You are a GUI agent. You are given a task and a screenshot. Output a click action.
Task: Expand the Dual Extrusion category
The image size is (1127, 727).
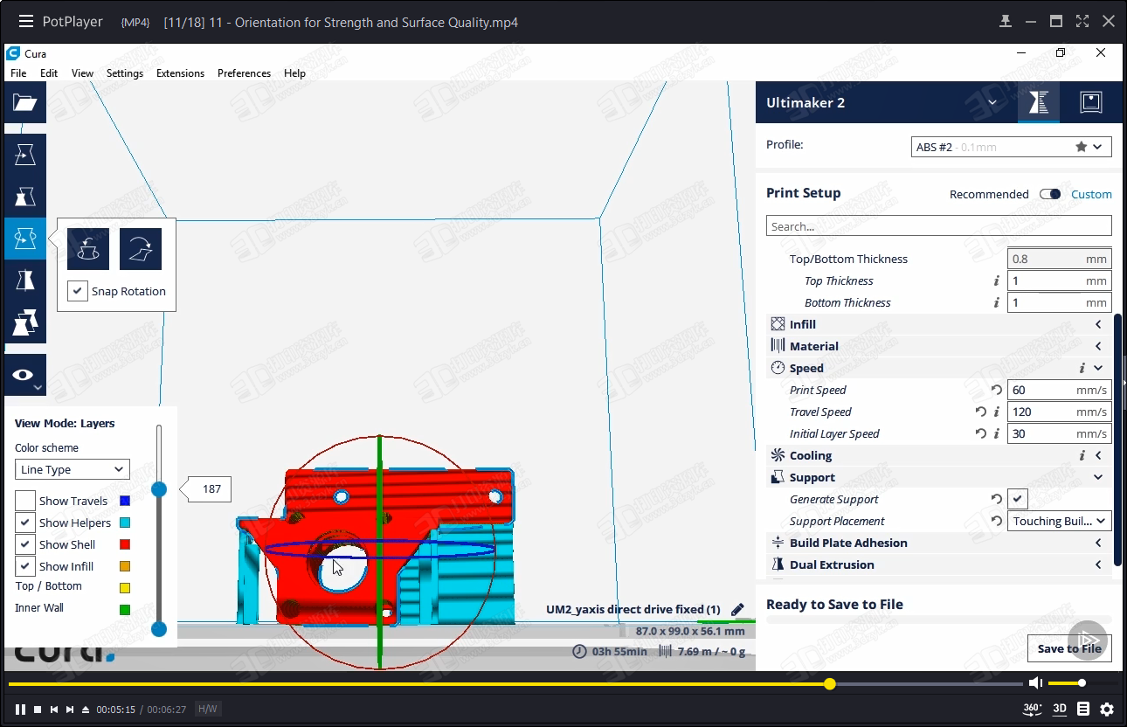937,564
